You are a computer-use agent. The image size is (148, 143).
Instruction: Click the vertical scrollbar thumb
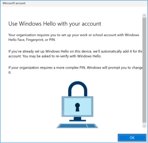[x=144, y=70]
